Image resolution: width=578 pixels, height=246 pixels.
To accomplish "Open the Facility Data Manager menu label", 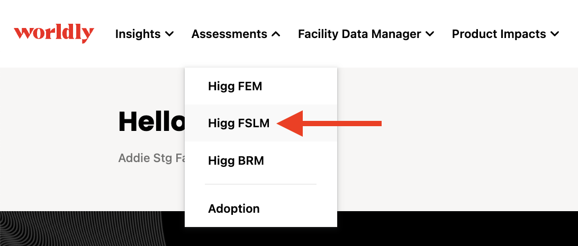I will pyautogui.click(x=359, y=34).
